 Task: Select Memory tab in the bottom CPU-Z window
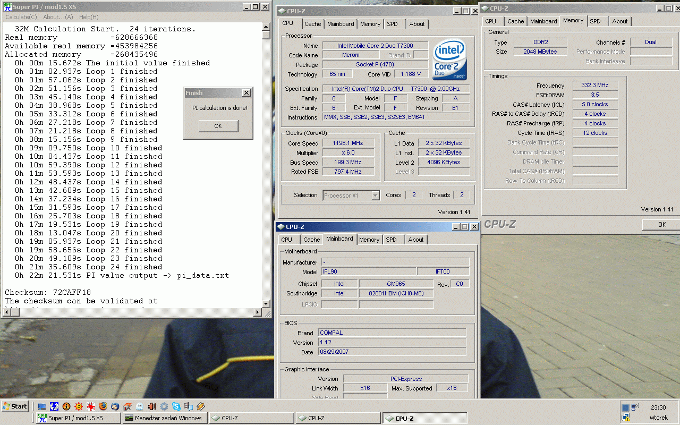(369, 240)
